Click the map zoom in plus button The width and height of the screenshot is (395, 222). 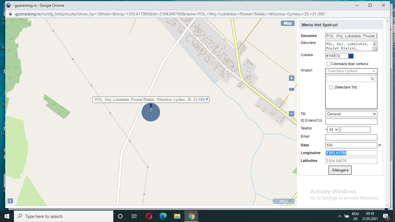pyautogui.click(x=291, y=78)
